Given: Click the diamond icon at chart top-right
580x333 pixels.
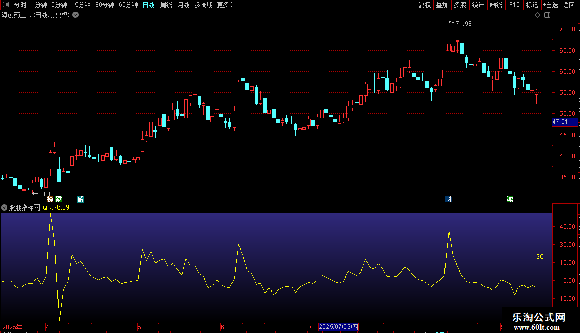Looking at the screenshot, I should pos(538,15).
